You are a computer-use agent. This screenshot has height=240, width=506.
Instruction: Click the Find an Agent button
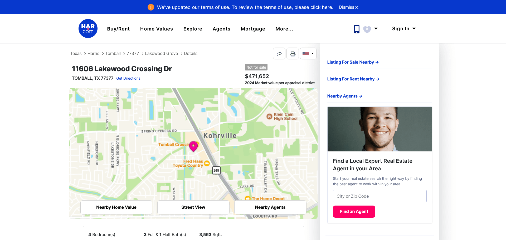coord(354,212)
